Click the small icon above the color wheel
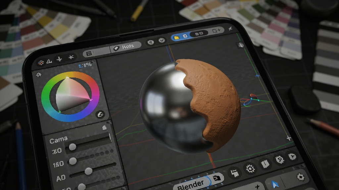The height and width of the screenshot is (190, 339). tap(38, 75)
